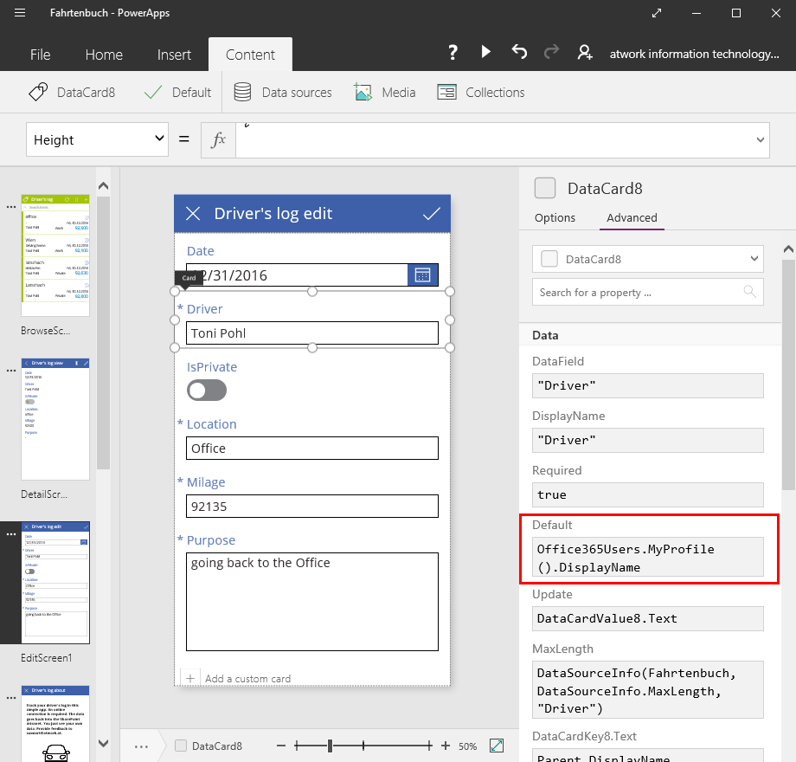Check the DataCard8 checkbox in bottom bar

pos(181,746)
